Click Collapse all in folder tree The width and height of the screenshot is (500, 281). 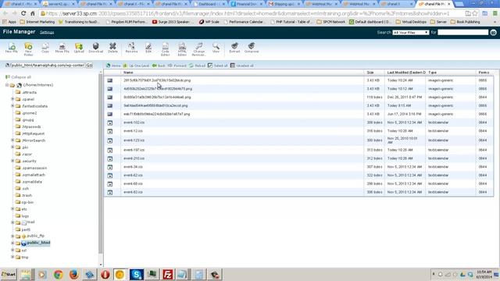click(19, 77)
